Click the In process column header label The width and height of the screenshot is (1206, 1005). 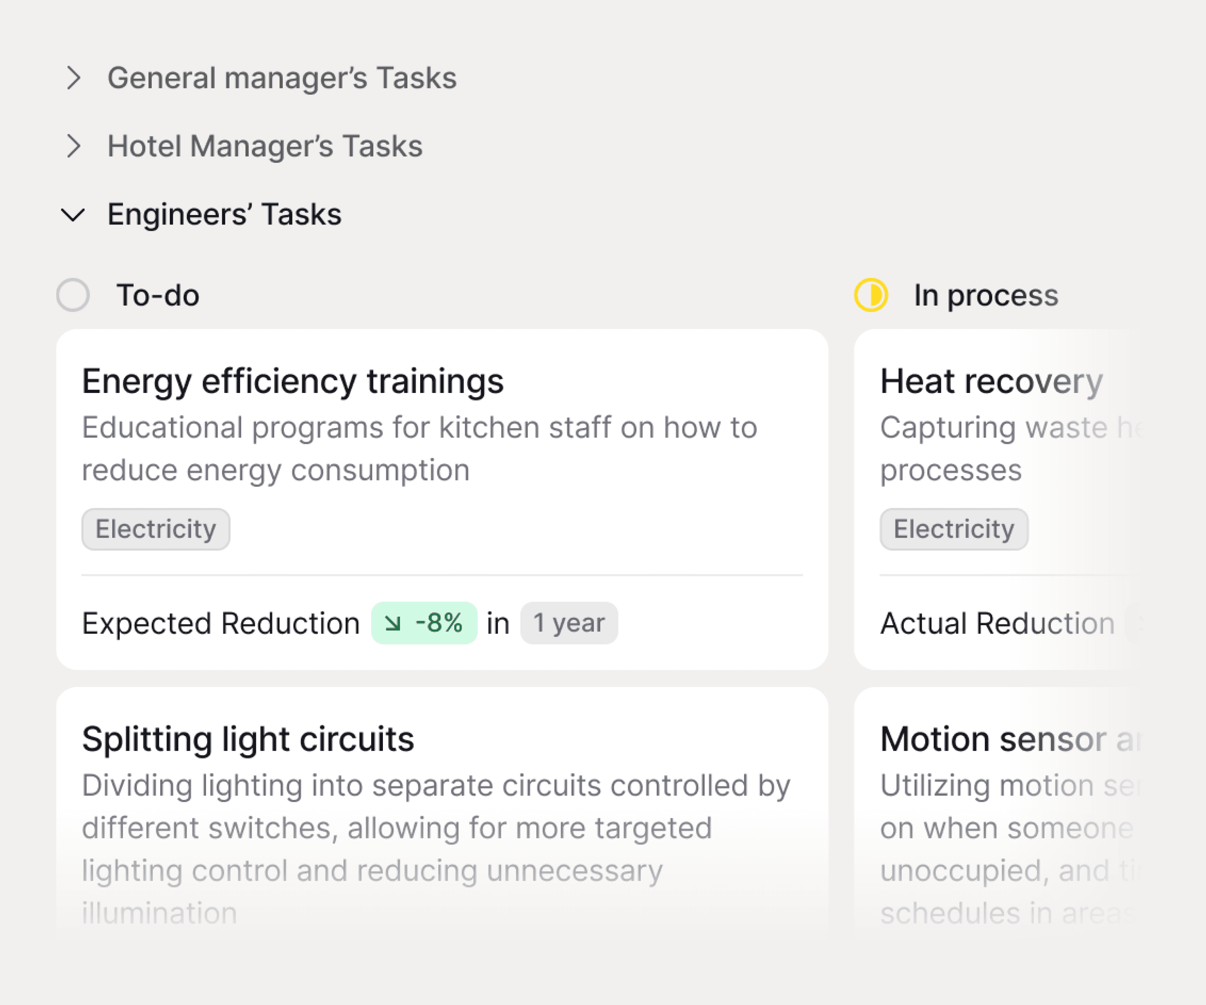click(x=986, y=295)
